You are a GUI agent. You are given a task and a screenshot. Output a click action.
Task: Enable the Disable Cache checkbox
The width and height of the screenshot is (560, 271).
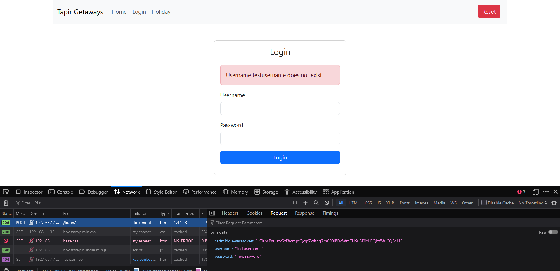(484, 203)
